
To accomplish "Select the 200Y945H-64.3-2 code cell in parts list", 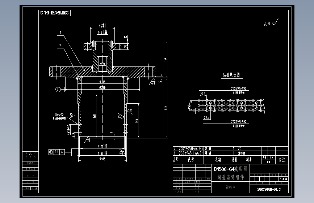I will [x=191, y=149].
